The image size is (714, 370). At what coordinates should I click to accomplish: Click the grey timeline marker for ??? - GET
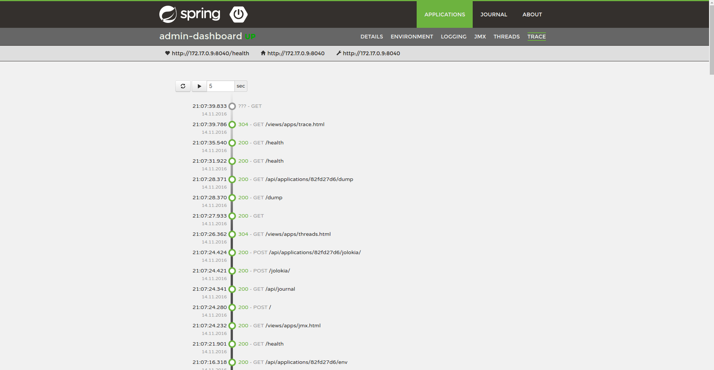pos(232,106)
